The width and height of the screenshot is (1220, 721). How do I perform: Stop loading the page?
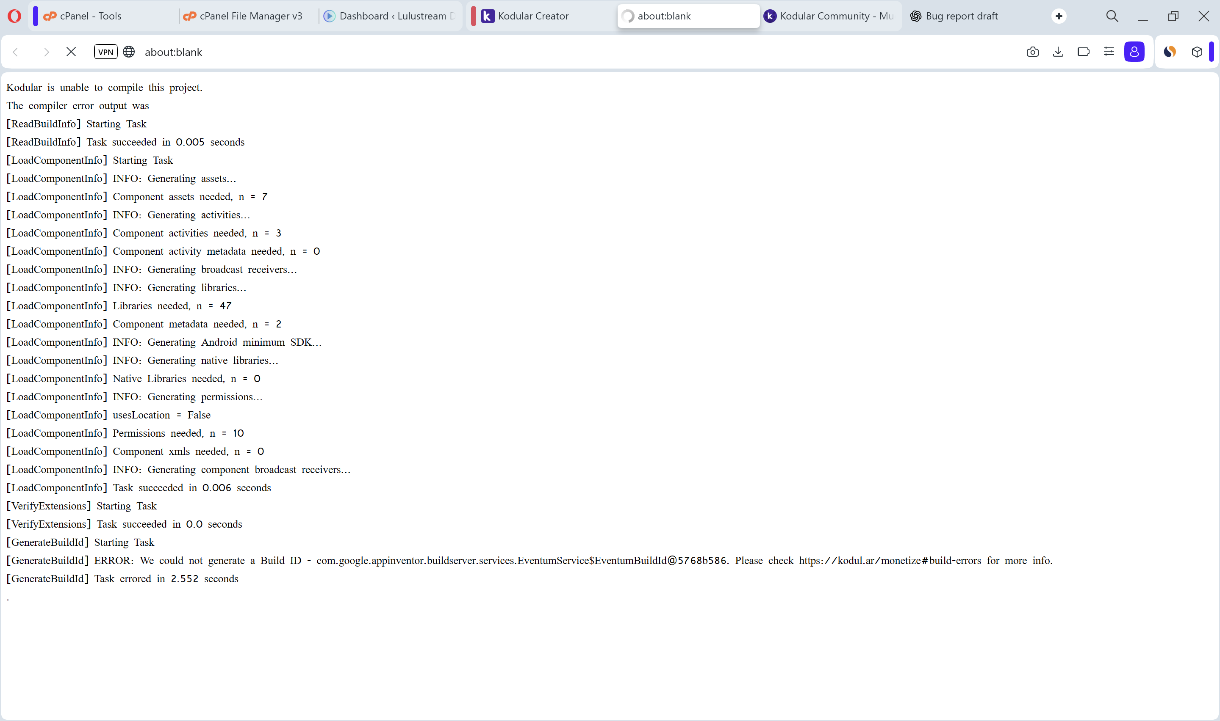tap(71, 52)
